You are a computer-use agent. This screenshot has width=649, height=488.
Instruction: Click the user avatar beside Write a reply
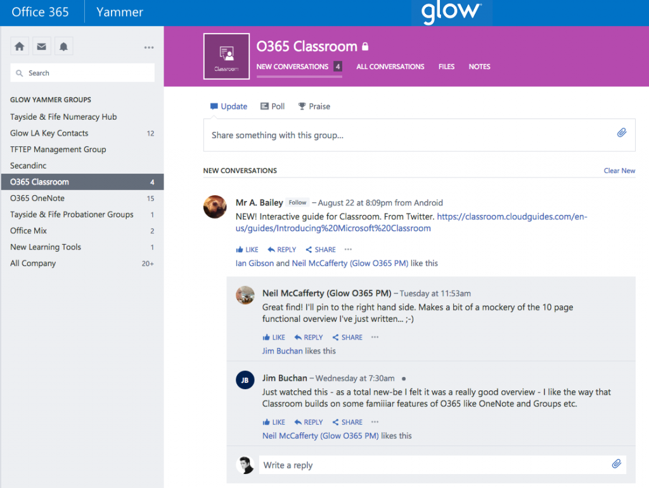(245, 465)
